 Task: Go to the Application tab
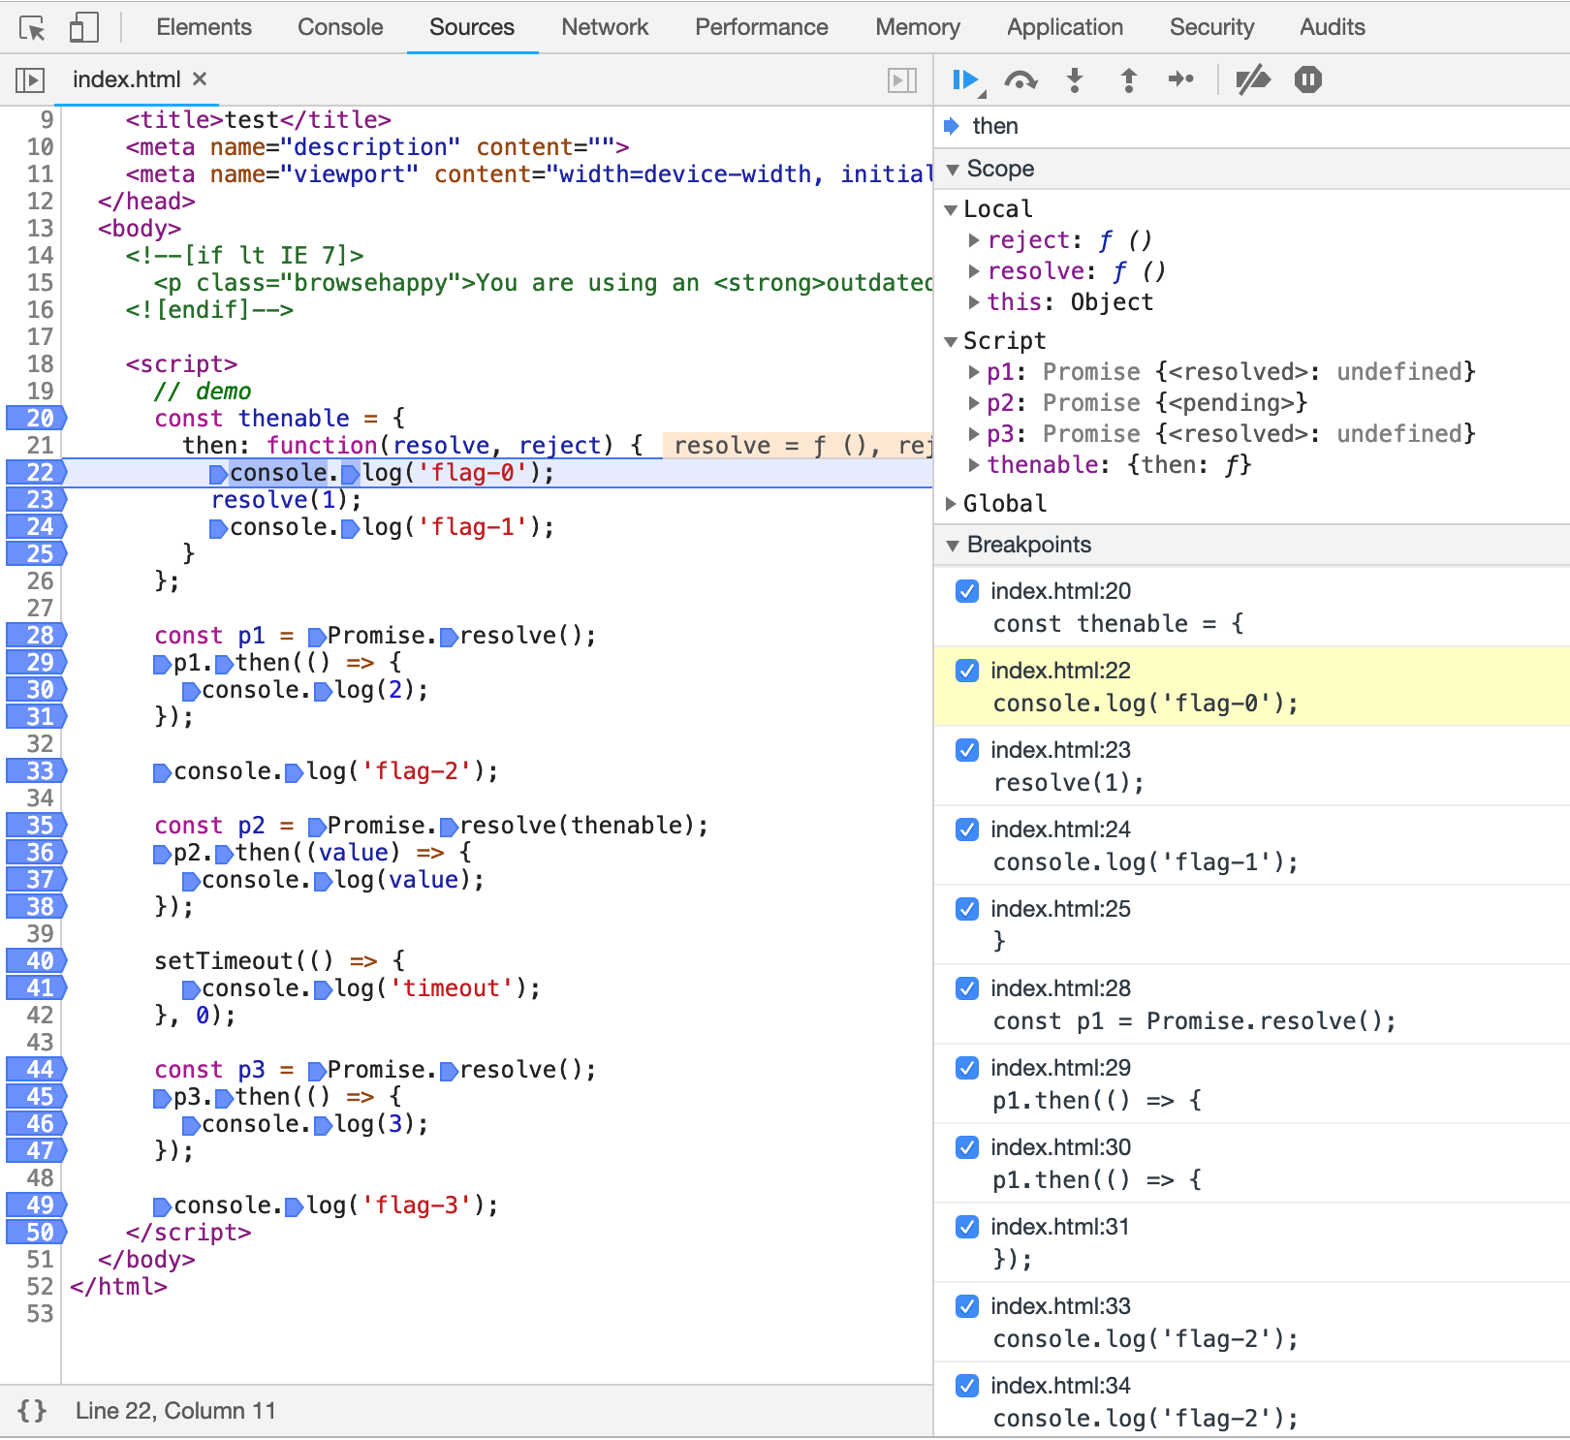pos(1065,27)
